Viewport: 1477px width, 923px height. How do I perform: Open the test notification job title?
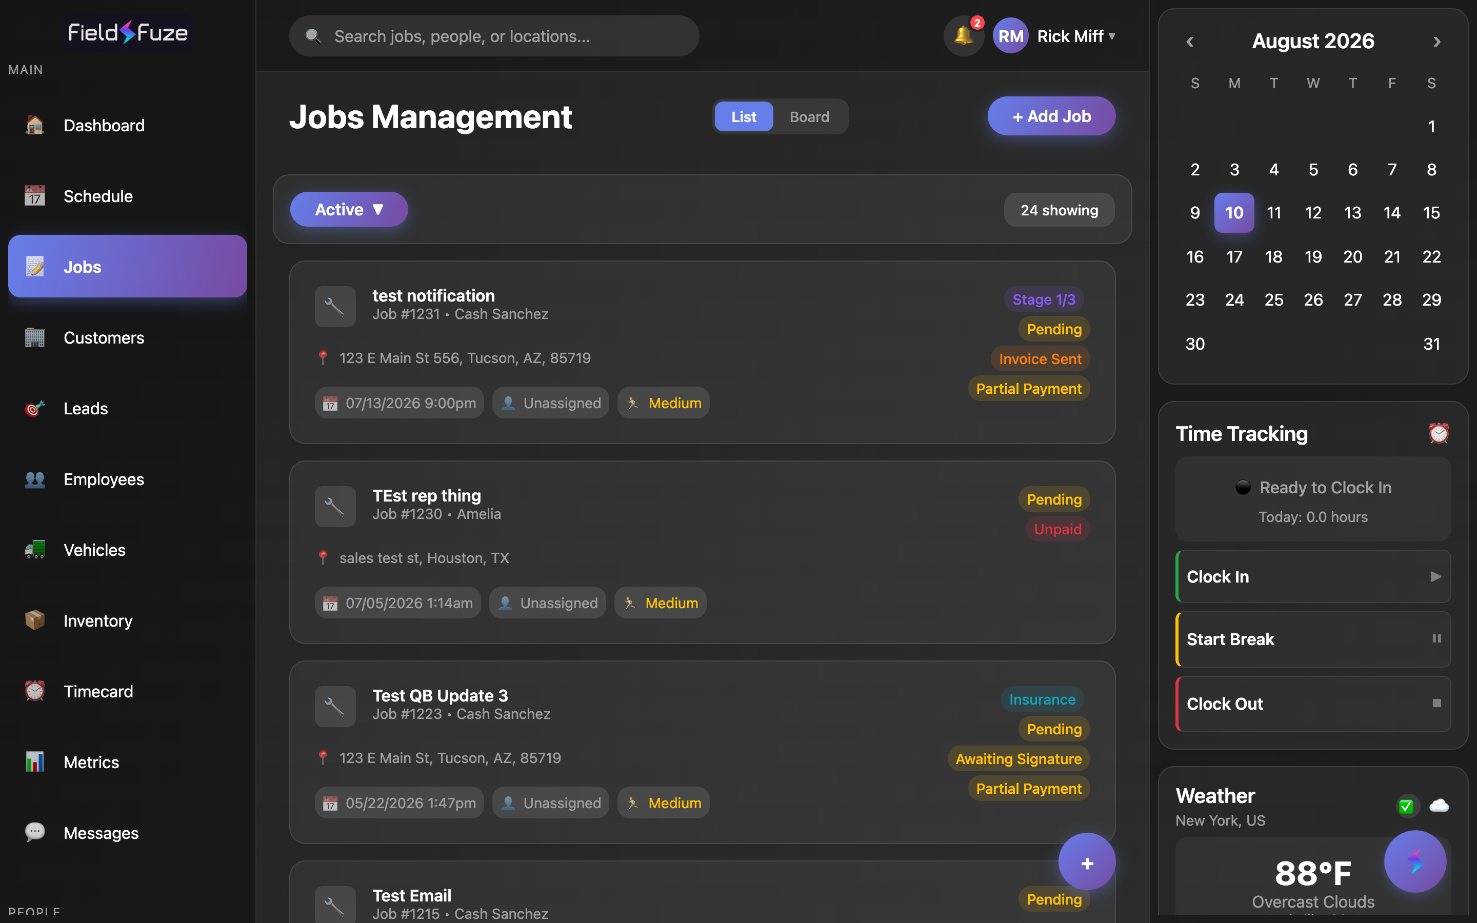pyautogui.click(x=433, y=295)
